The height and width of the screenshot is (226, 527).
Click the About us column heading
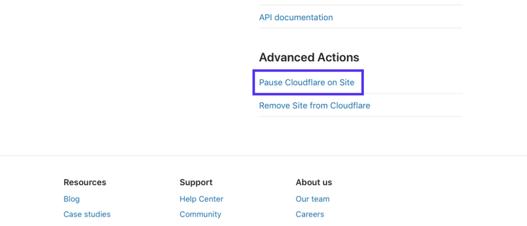314,182
